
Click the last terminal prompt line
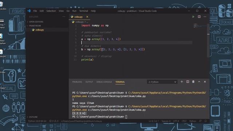100,117
